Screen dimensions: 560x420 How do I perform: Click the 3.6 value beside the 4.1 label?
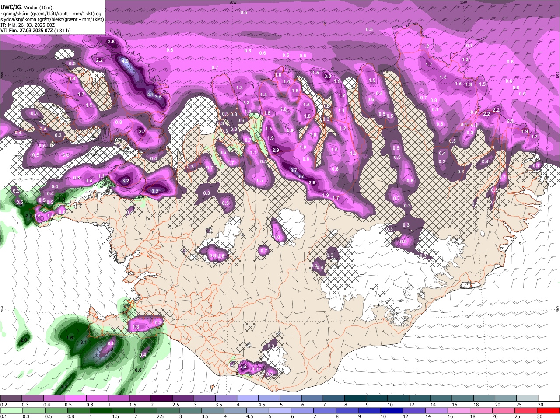pos(158,97)
